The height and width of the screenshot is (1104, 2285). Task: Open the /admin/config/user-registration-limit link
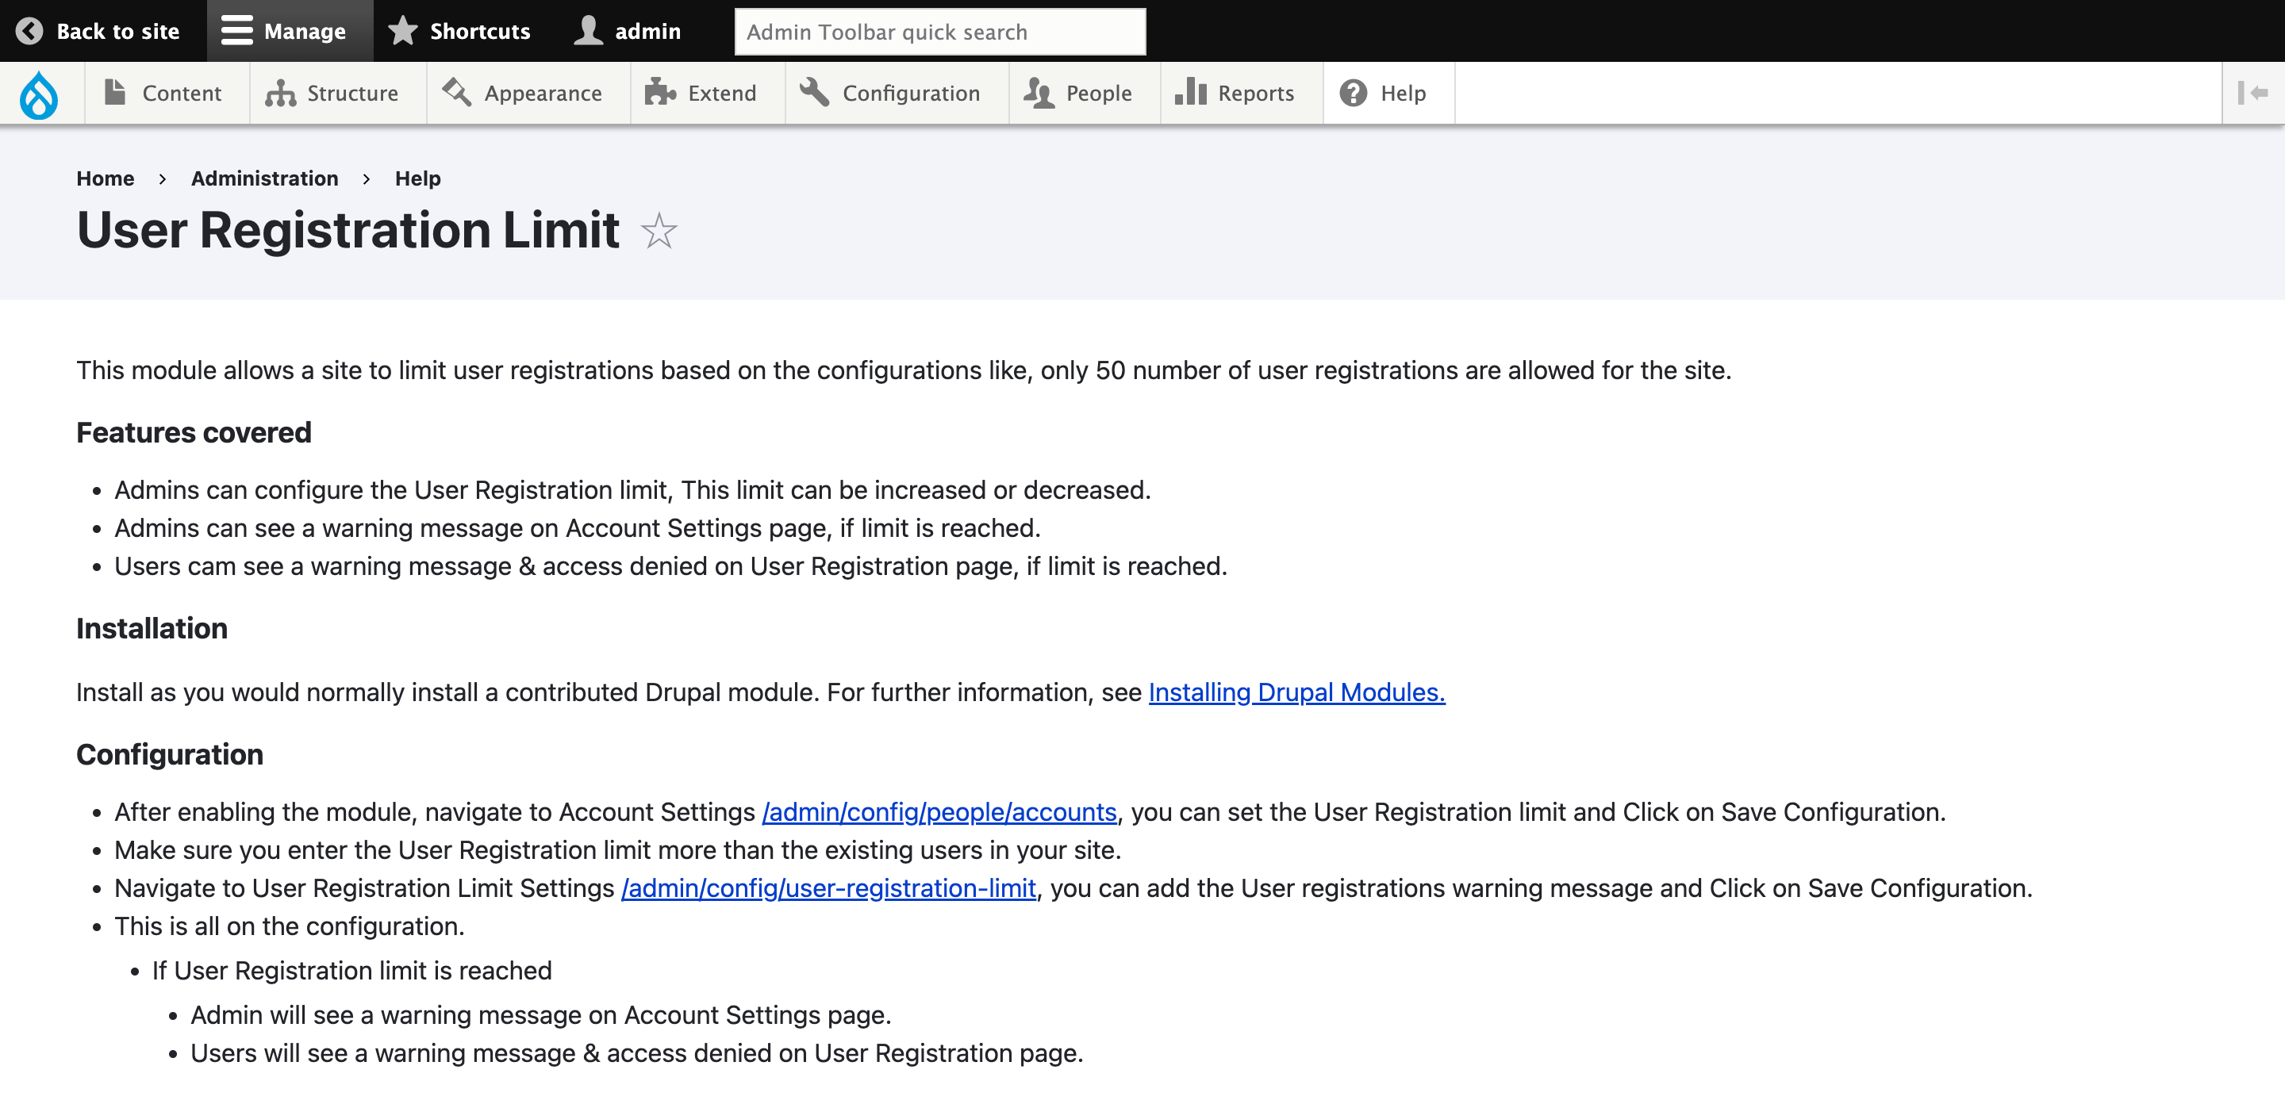tap(828, 887)
